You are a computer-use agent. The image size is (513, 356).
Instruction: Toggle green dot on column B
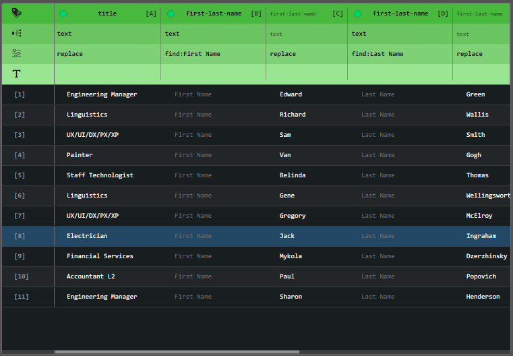coord(171,13)
